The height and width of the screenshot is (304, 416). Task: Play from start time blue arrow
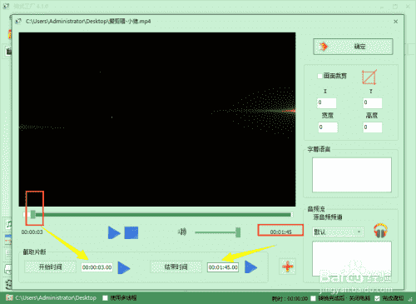(124, 267)
